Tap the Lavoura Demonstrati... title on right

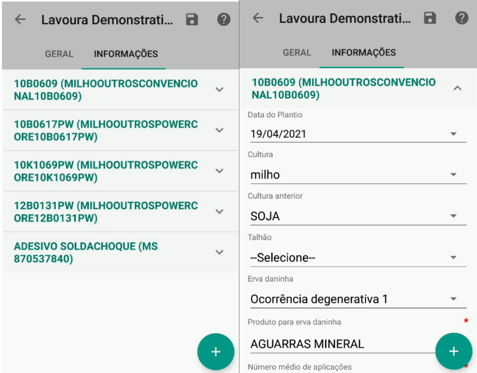pyautogui.click(x=345, y=18)
